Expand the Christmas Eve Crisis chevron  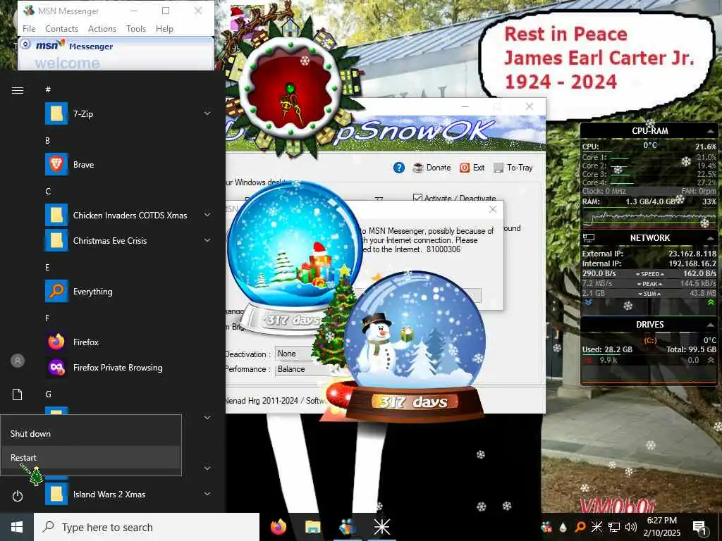(207, 240)
